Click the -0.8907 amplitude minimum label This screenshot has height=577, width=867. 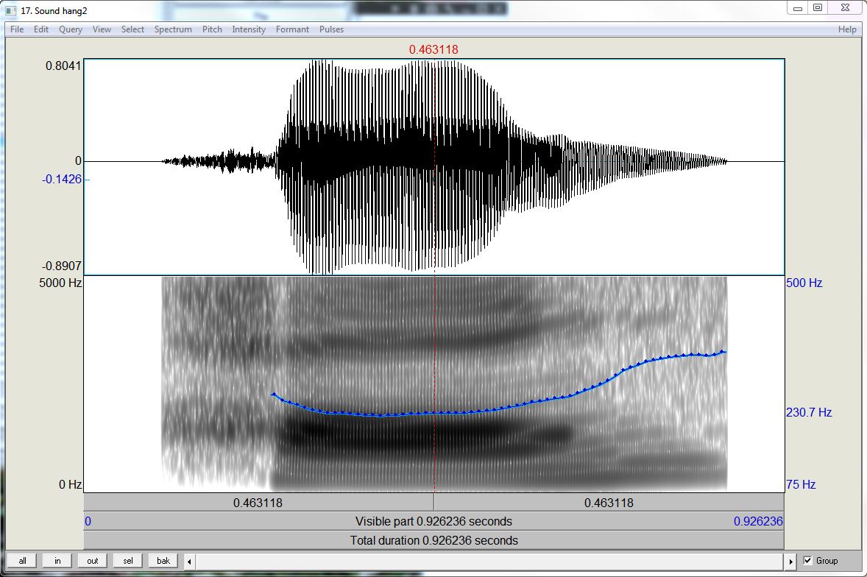62,266
